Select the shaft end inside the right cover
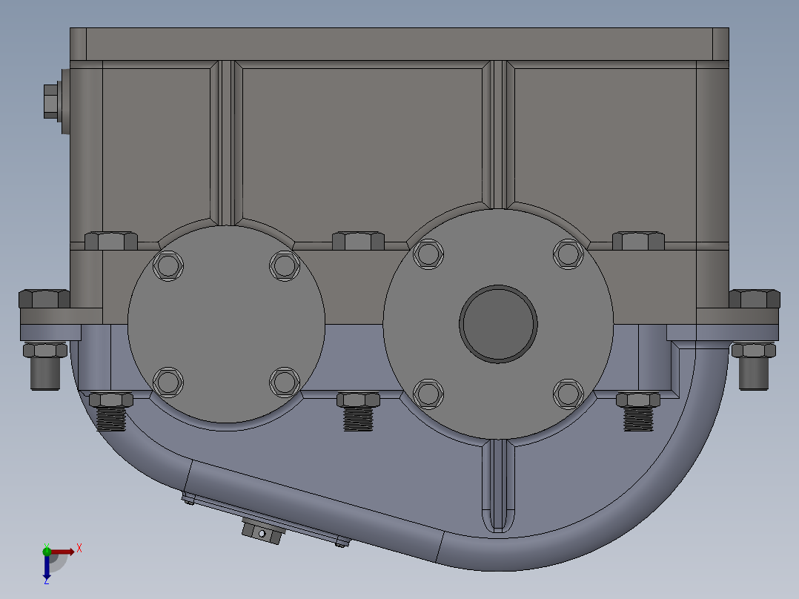 pos(498,324)
